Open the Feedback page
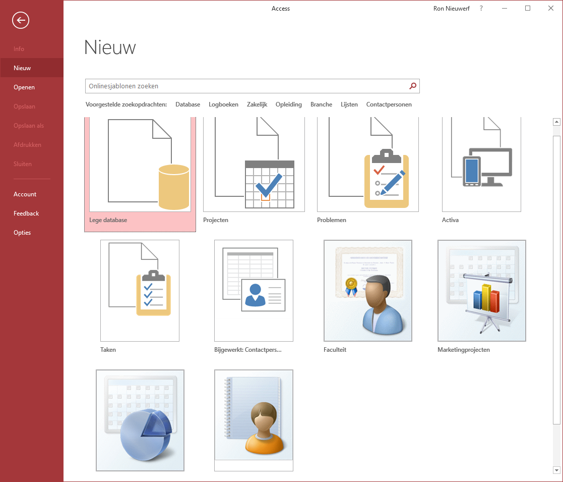This screenshot has height=482, width=563. 32,213
